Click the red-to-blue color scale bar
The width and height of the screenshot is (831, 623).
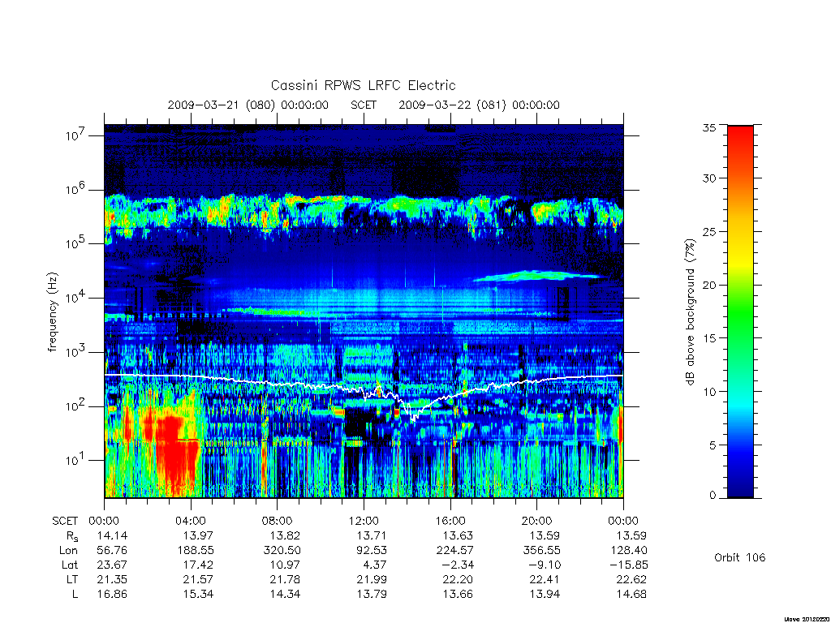pos(740,311)
